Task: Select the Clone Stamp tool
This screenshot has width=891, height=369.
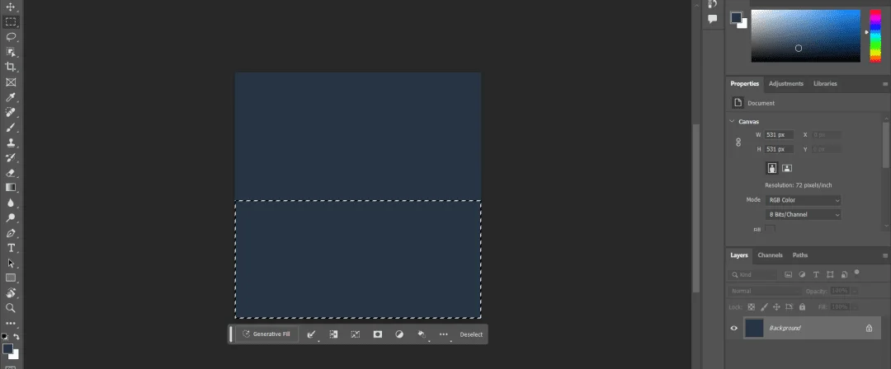Action: (x=10, y=142)
